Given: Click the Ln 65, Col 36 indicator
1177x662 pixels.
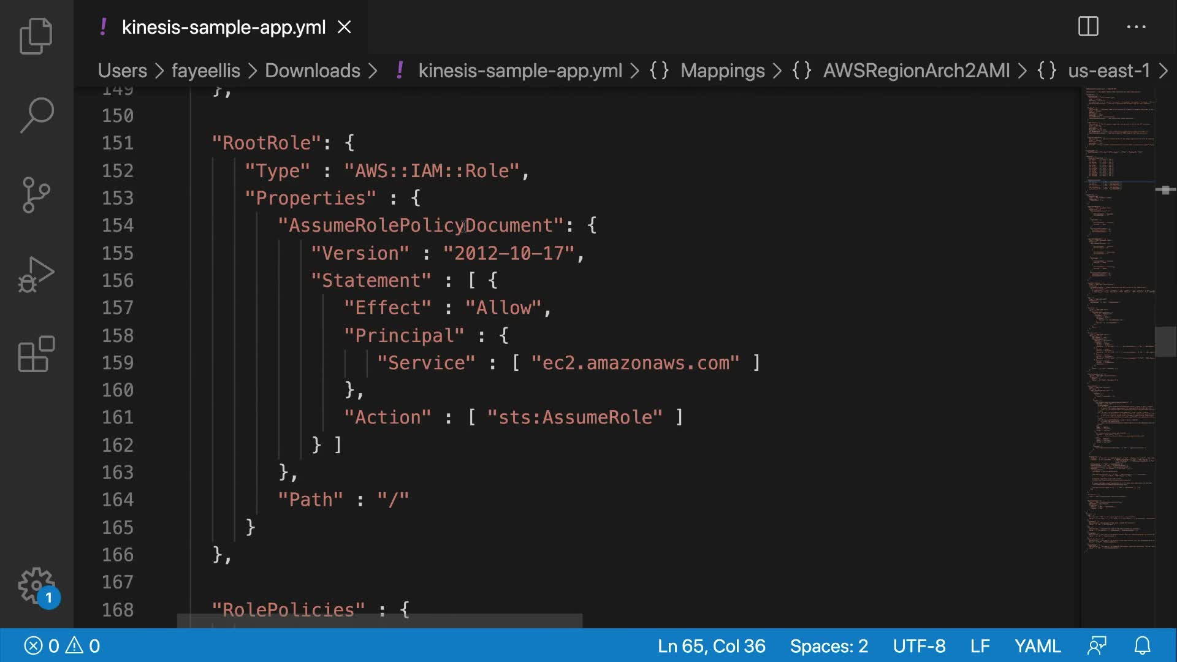Looking at the screenshot, I should [711, 645].
